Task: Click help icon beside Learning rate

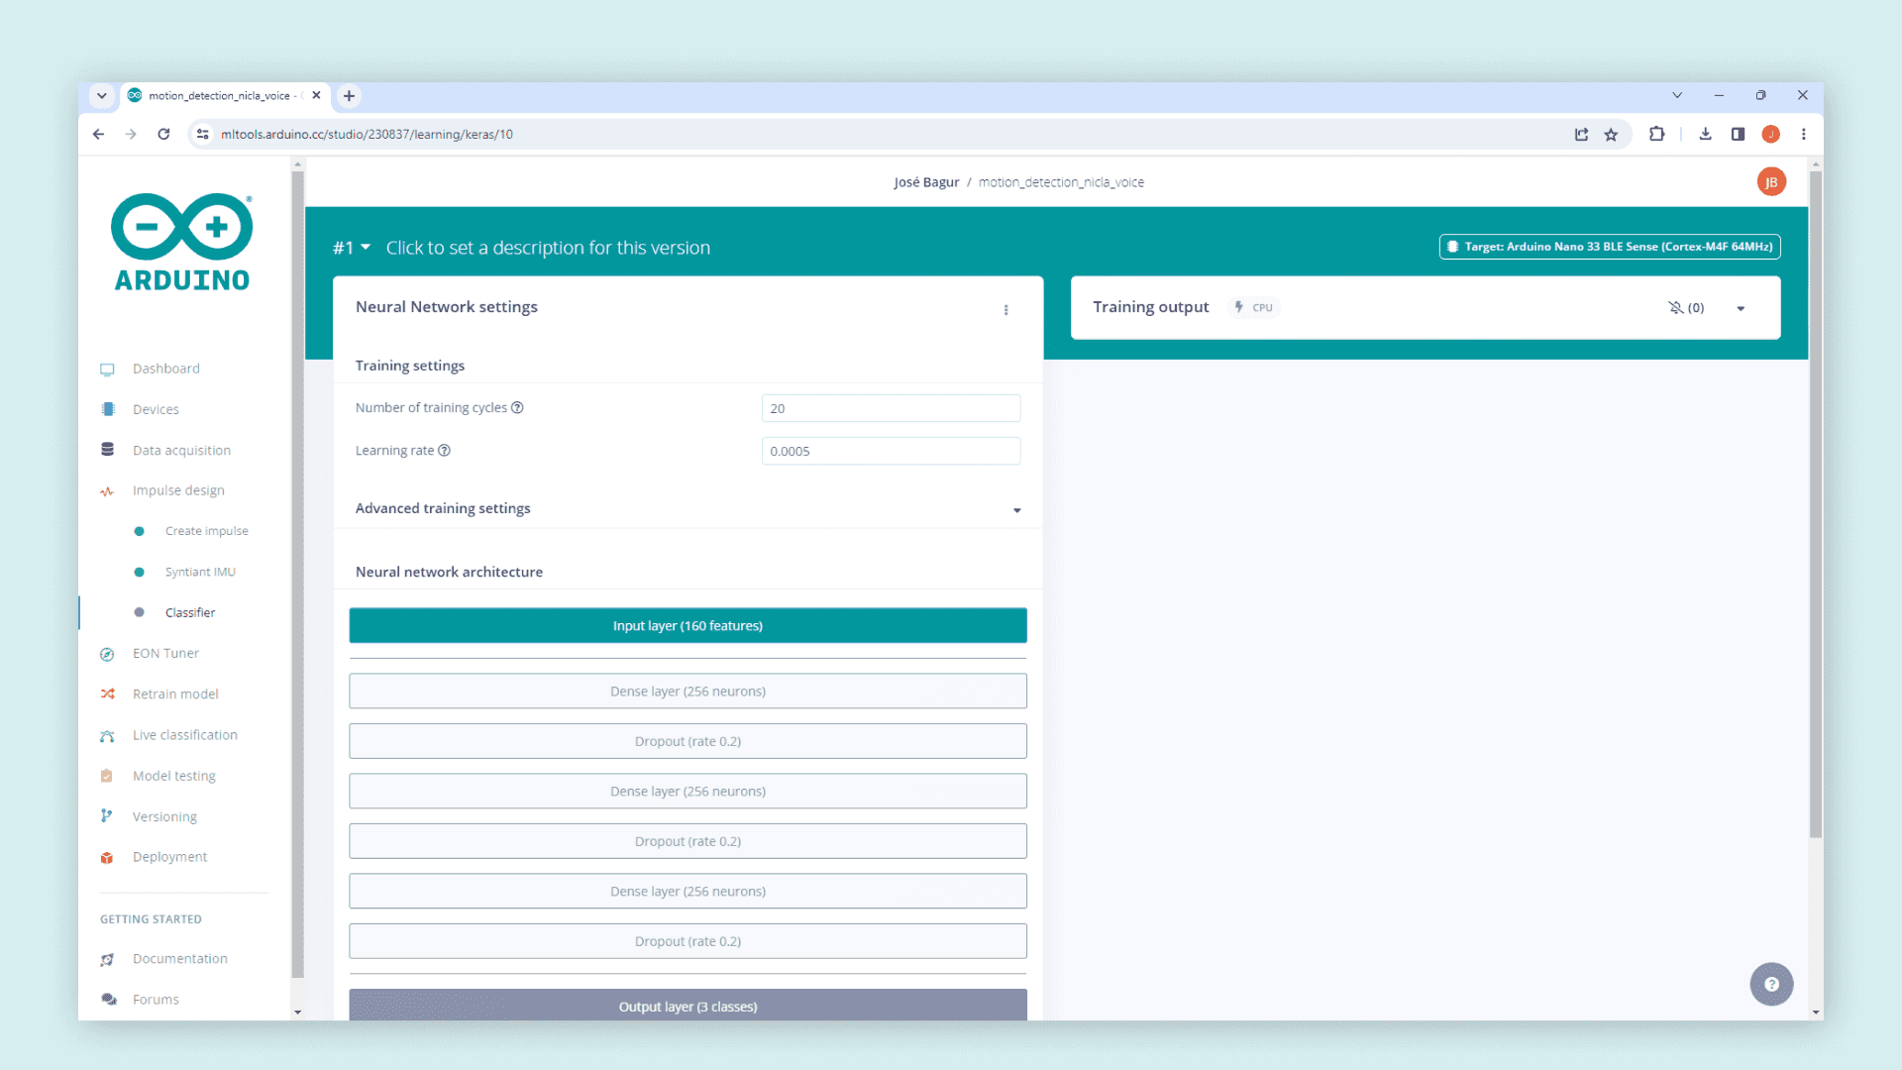Action: (x=445, y=451)
